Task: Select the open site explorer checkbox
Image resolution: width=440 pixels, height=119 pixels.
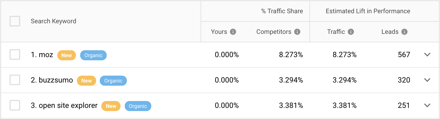Action: point(15,105)
